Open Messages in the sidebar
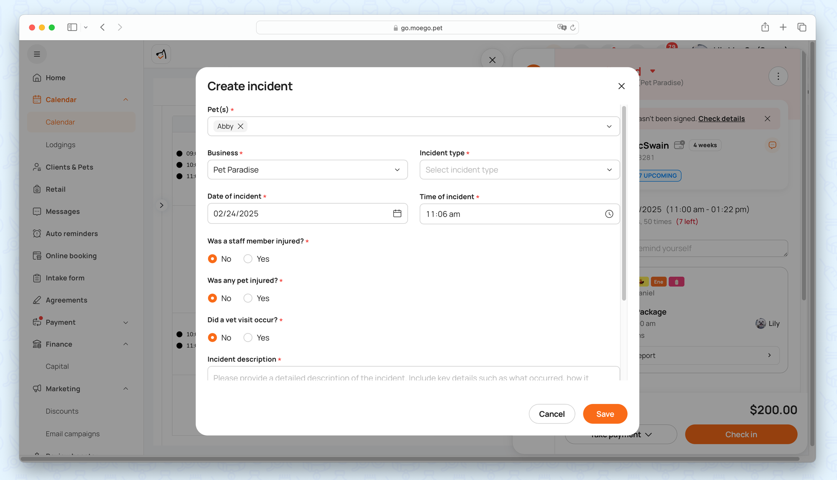The height and width of the screenshot is (480, 837). tap(62, 212)
